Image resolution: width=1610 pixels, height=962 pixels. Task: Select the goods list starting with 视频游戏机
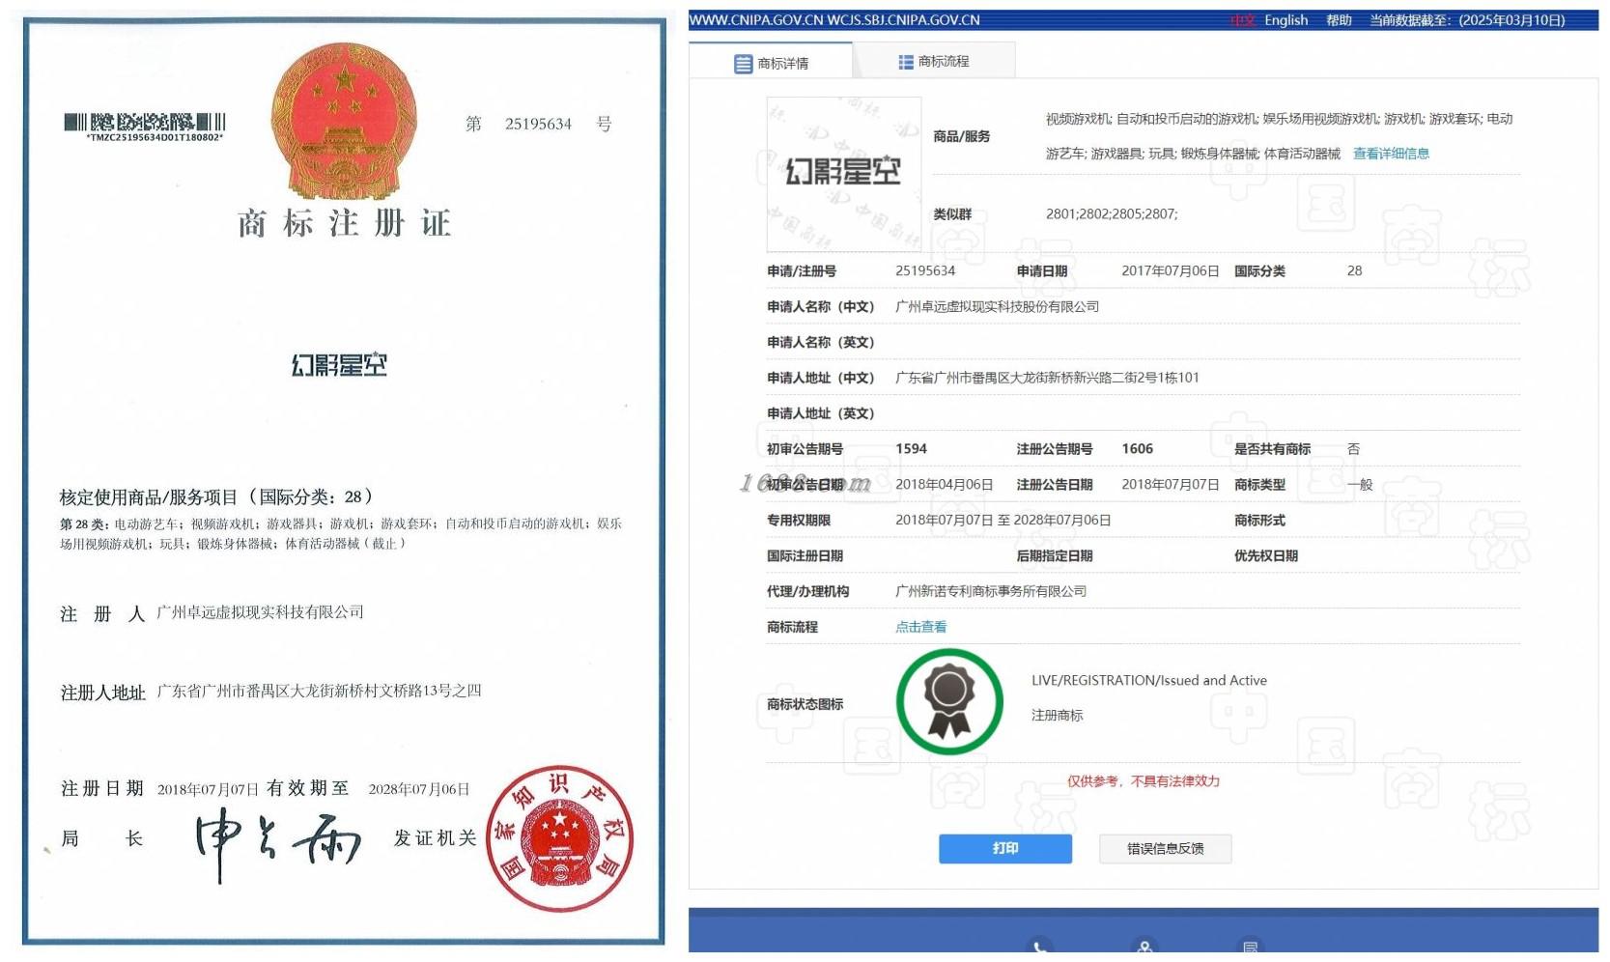point(1279,136)
